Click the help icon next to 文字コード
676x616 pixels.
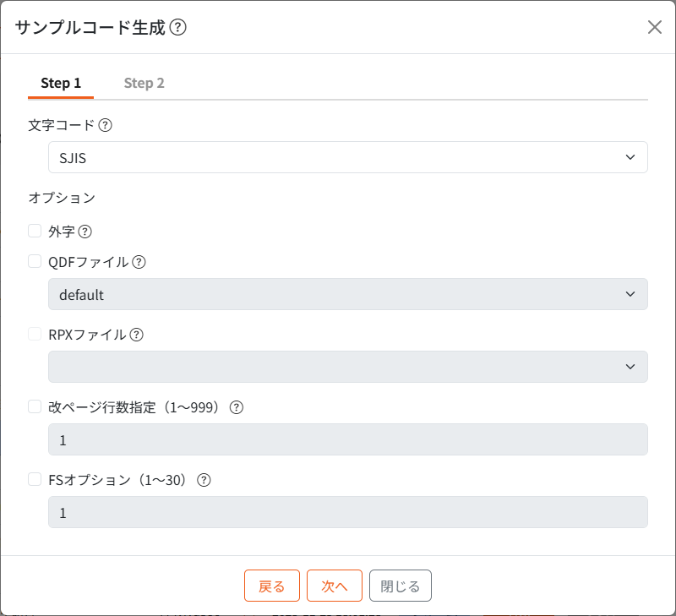pyautogui.click(x=103, y=124)
